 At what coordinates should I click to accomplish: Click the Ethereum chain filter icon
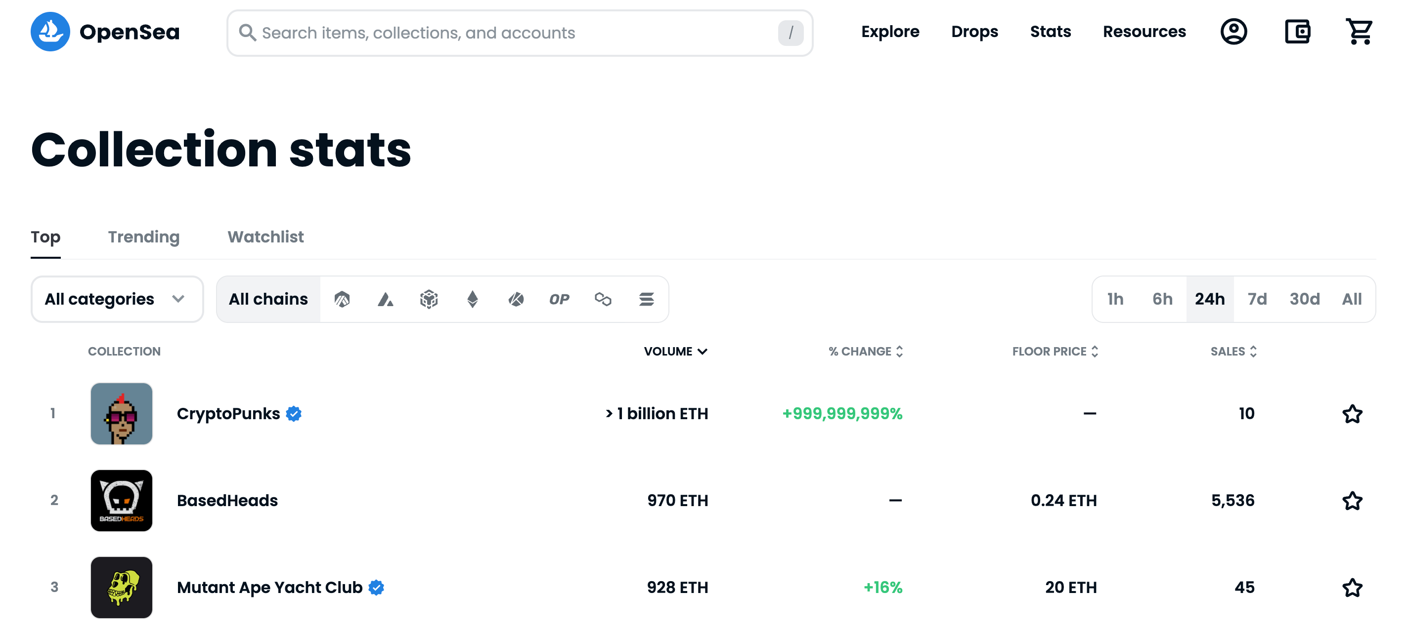474,299
